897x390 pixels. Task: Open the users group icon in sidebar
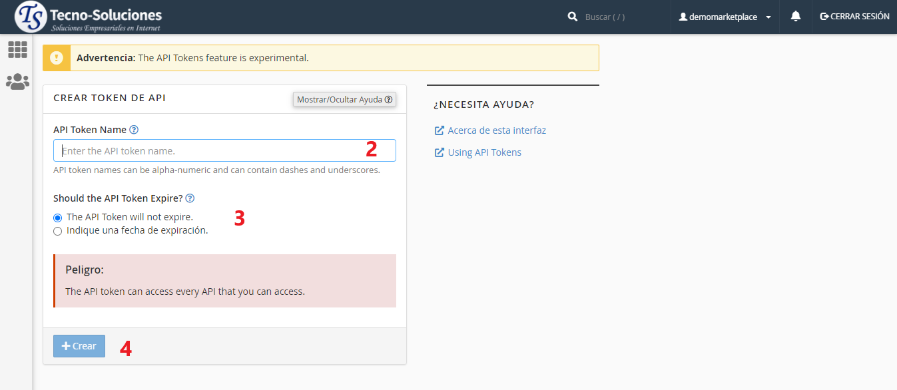tap(17, 82)
